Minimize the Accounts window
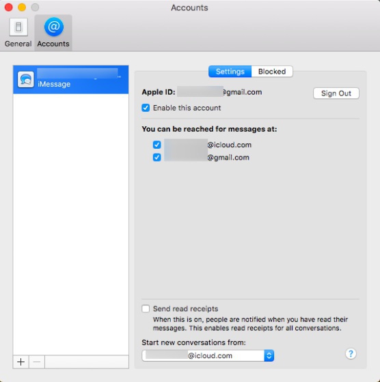 pyautogui.click(x=22, y=8)
